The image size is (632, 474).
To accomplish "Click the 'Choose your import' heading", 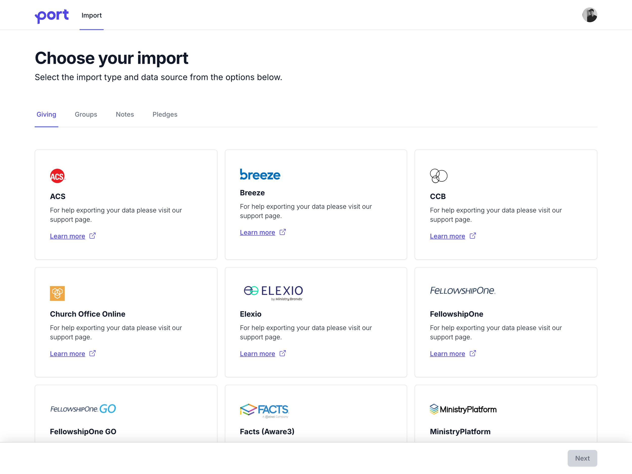I will coord(111,58).
